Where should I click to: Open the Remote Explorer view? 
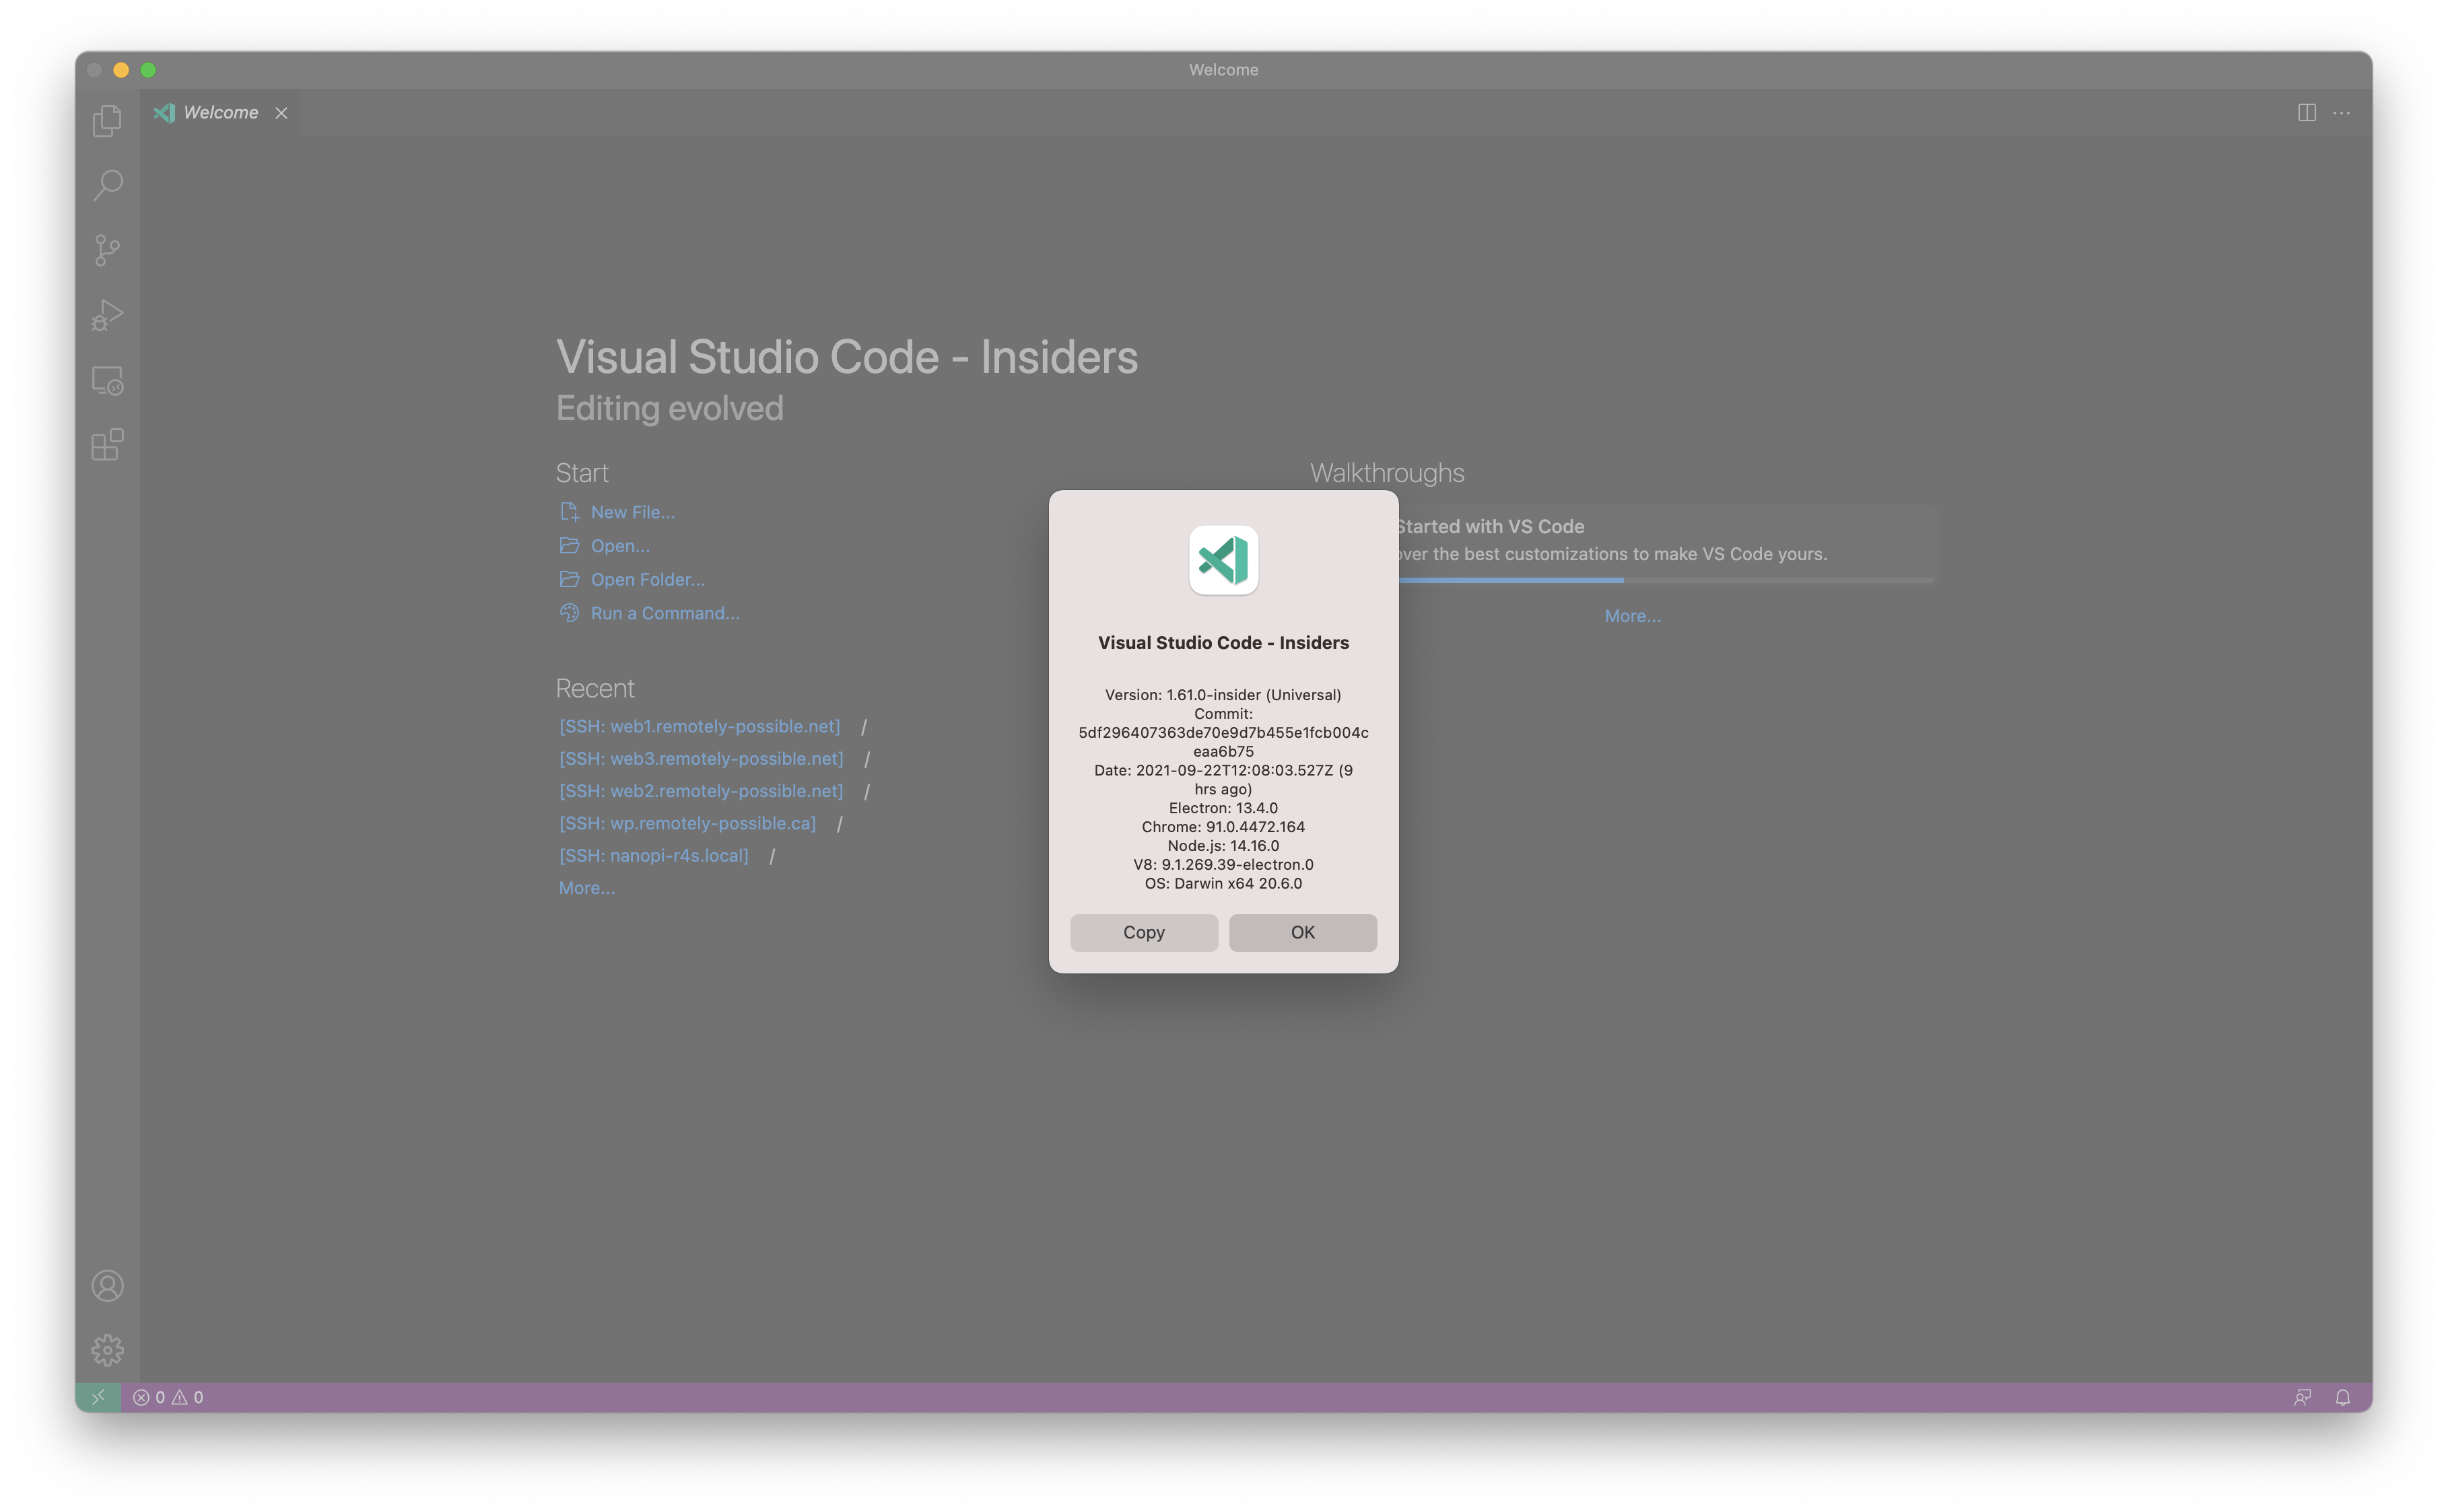click(x=107, y=381)
